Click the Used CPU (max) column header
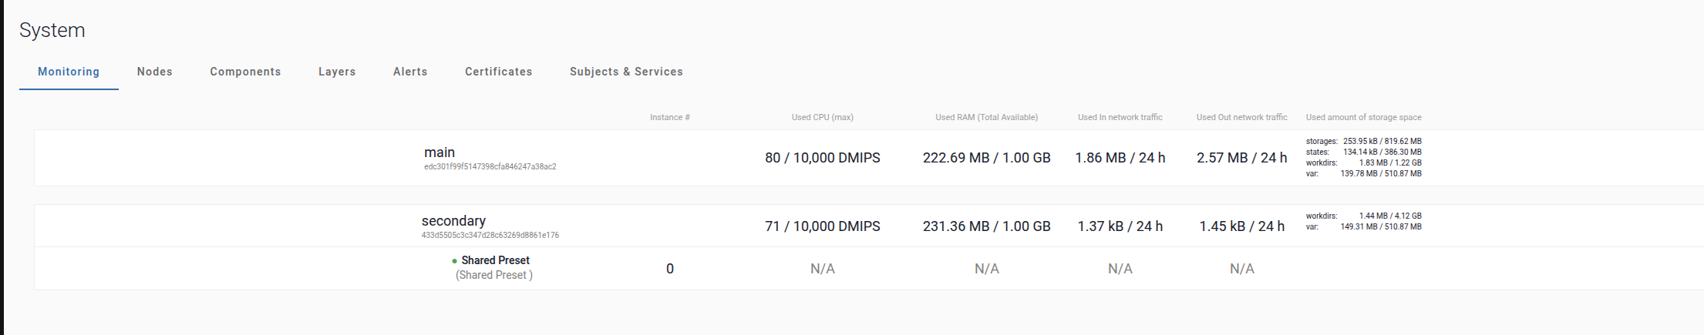Screen dimensions: 1704x335 click(x=822, y=117)
